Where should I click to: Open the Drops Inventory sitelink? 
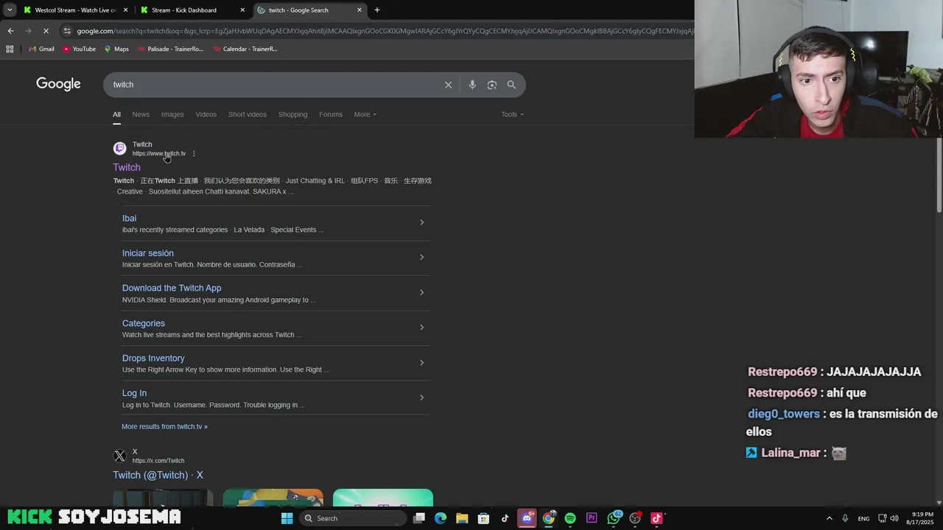(153, 358)
